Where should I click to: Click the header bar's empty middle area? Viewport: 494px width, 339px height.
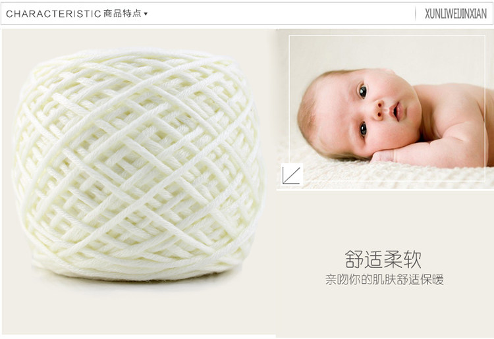click(281, 14)
